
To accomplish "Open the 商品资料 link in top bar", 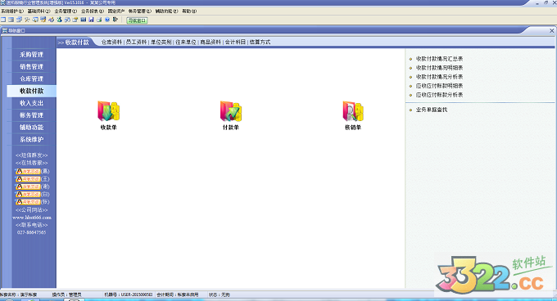I will [x=211, y=43].
